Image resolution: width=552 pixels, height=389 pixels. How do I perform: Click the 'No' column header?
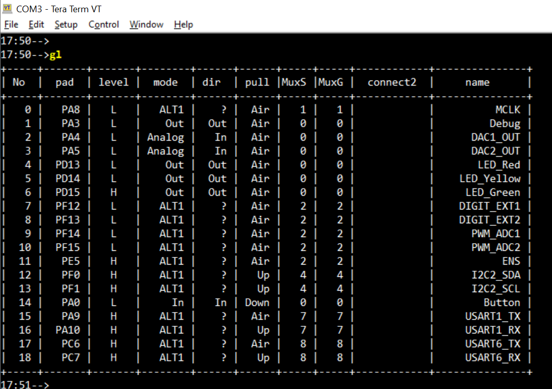point(19,83)
